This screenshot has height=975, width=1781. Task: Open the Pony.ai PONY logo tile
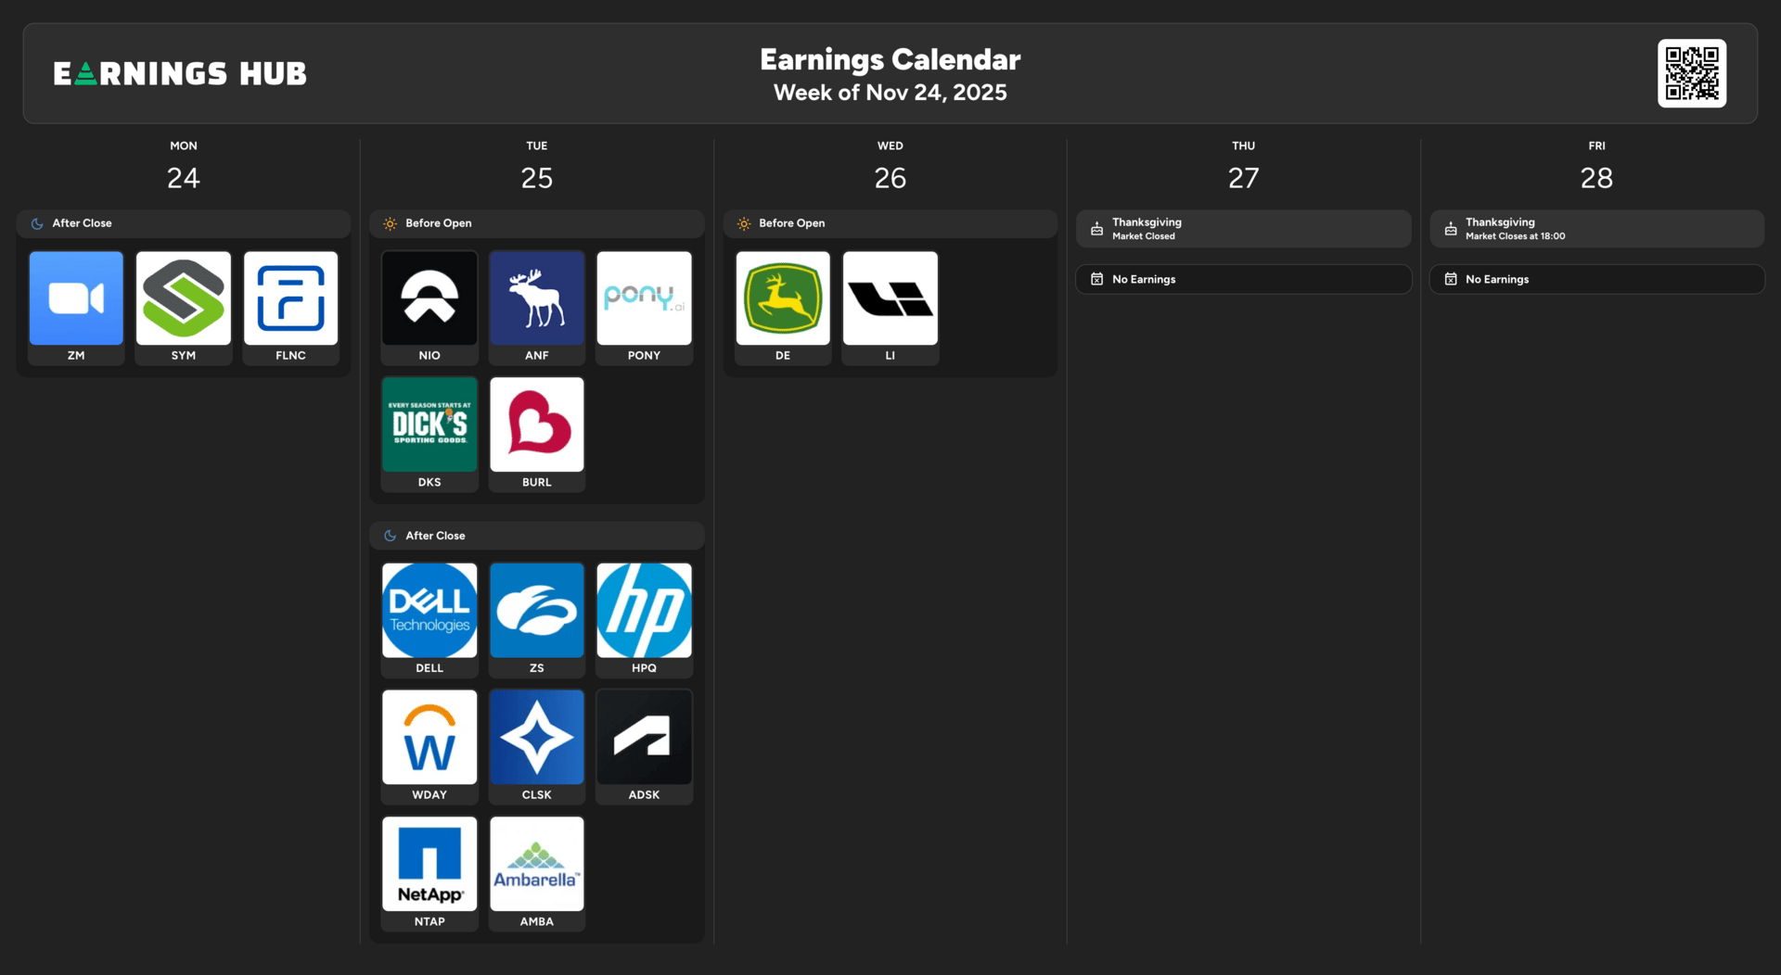pyautogui.click(x=644, y=298)
